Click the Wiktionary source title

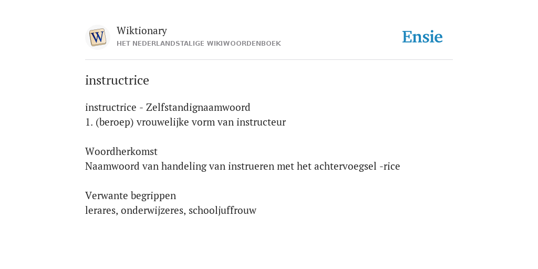(x=142, y=30)
